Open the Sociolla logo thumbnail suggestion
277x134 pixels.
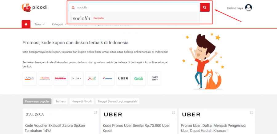click(x=82, y=18)
